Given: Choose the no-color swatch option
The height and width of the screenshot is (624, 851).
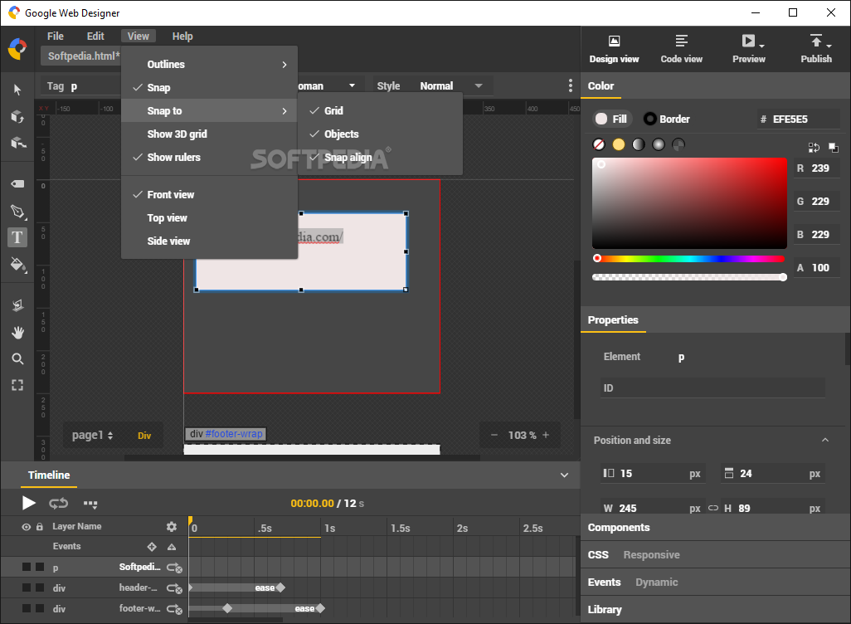Looking at the screenshot, I should [x=599, y=144].
